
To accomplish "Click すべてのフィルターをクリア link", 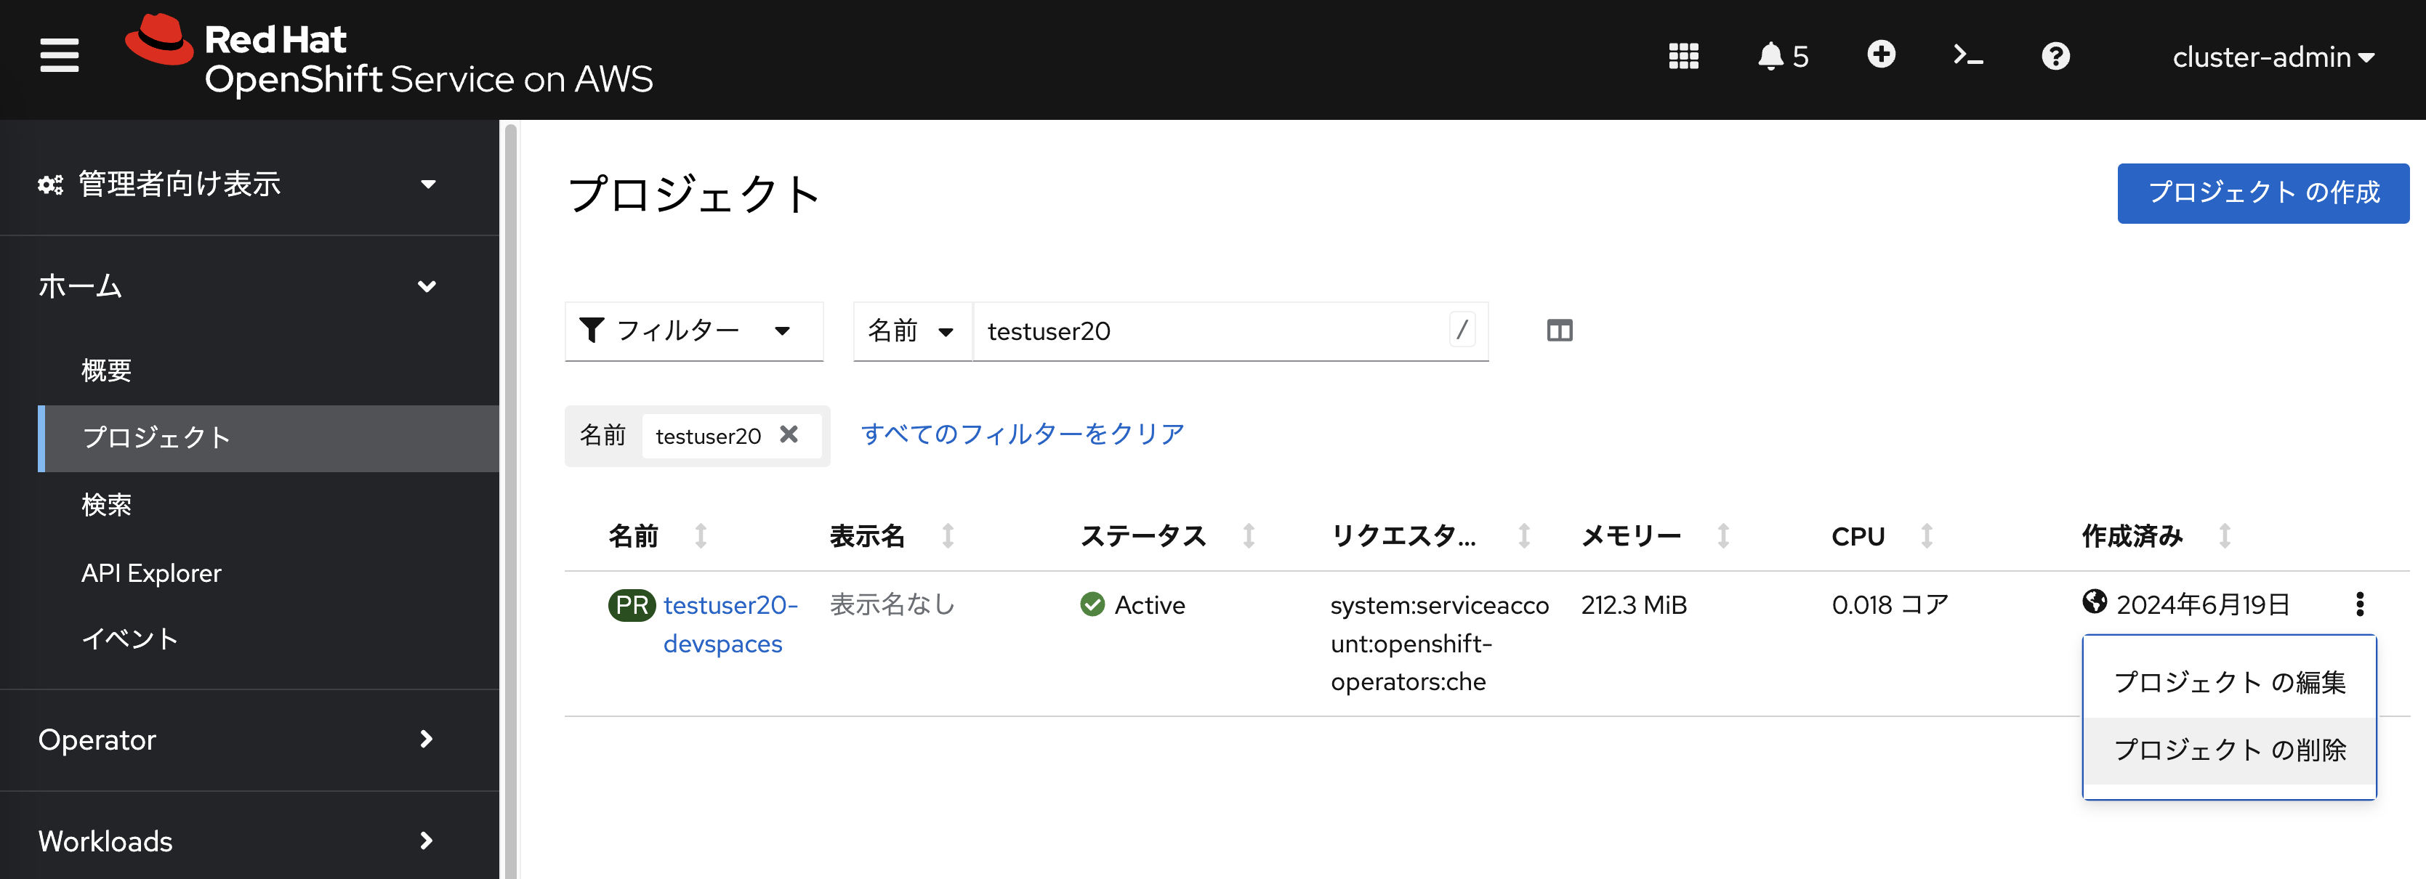I will coord(1023,434).
